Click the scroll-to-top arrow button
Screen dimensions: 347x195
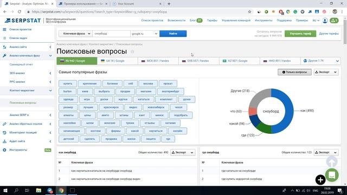[331, 162]
